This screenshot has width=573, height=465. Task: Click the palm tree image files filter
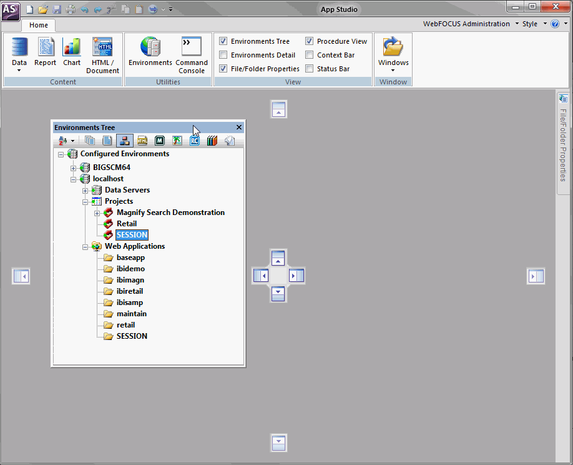(x=177, y=141)
